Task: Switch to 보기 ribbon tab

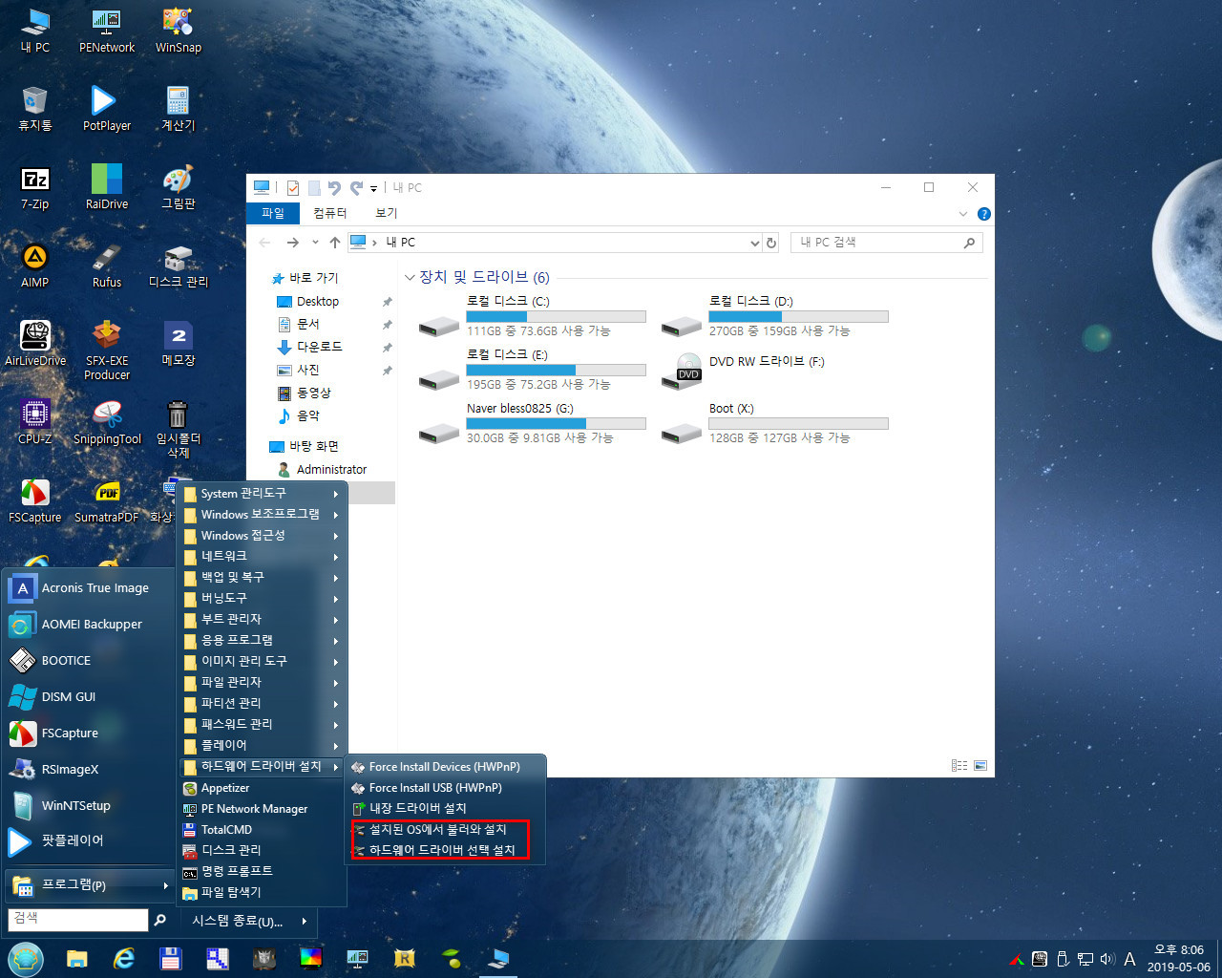Action: click(386, 213)
